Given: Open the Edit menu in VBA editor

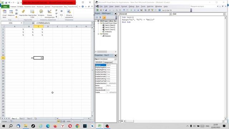Looking at the screenshot, I should (x=106, y=6).
